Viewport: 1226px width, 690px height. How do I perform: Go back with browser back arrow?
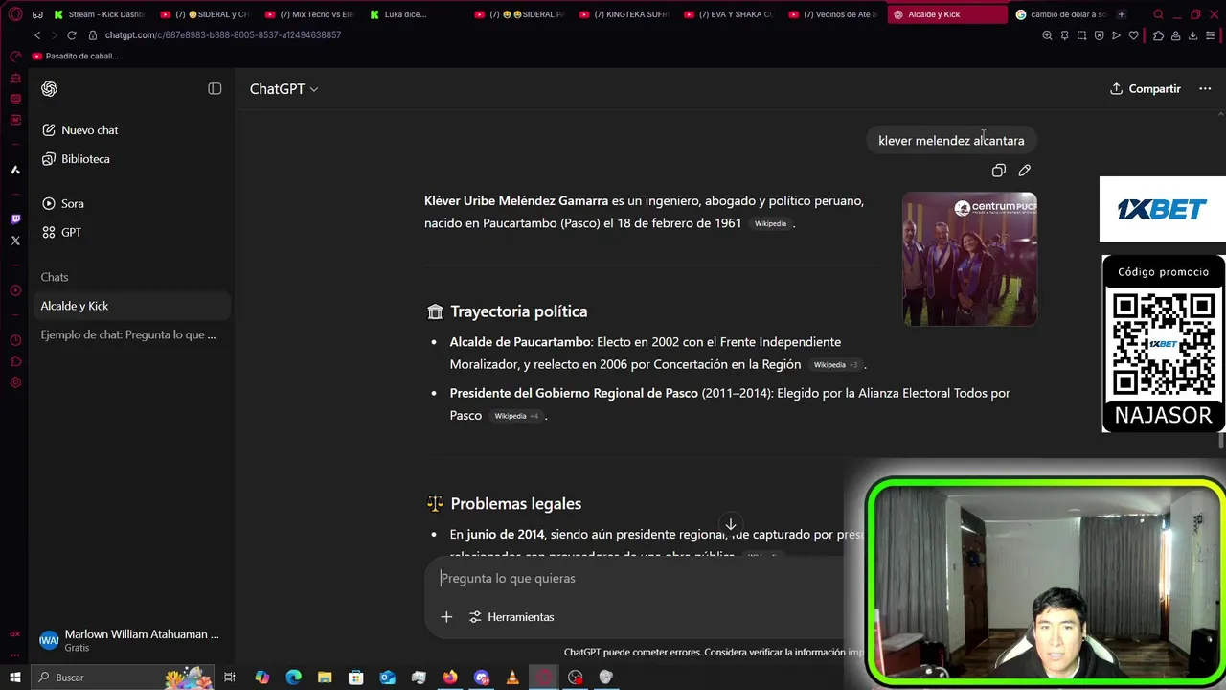(x=37, y=35)
